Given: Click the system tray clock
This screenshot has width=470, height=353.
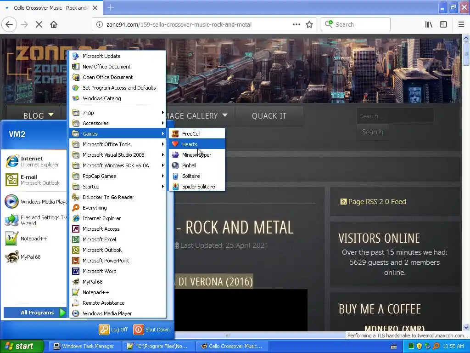Looking at the screenshot, I should click(453, 346).
